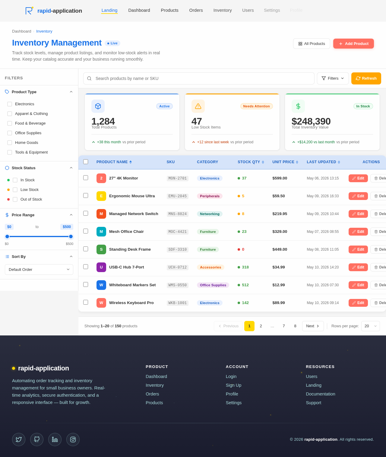Edit the 27" 4K Monitor row

(358, 178)
